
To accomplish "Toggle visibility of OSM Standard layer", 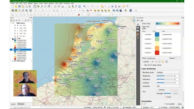I will pyautogui.click(x=13, y=61).
